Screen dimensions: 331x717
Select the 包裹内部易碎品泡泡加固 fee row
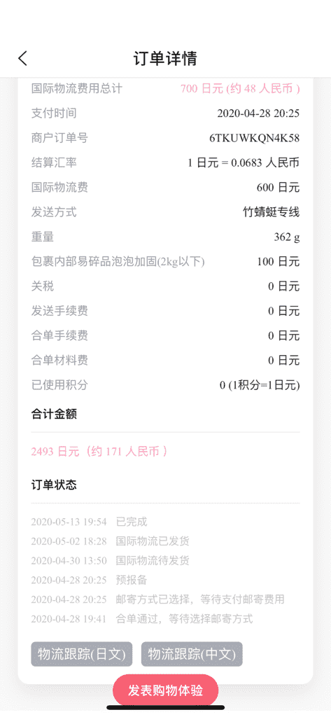(x=165, y=262)
